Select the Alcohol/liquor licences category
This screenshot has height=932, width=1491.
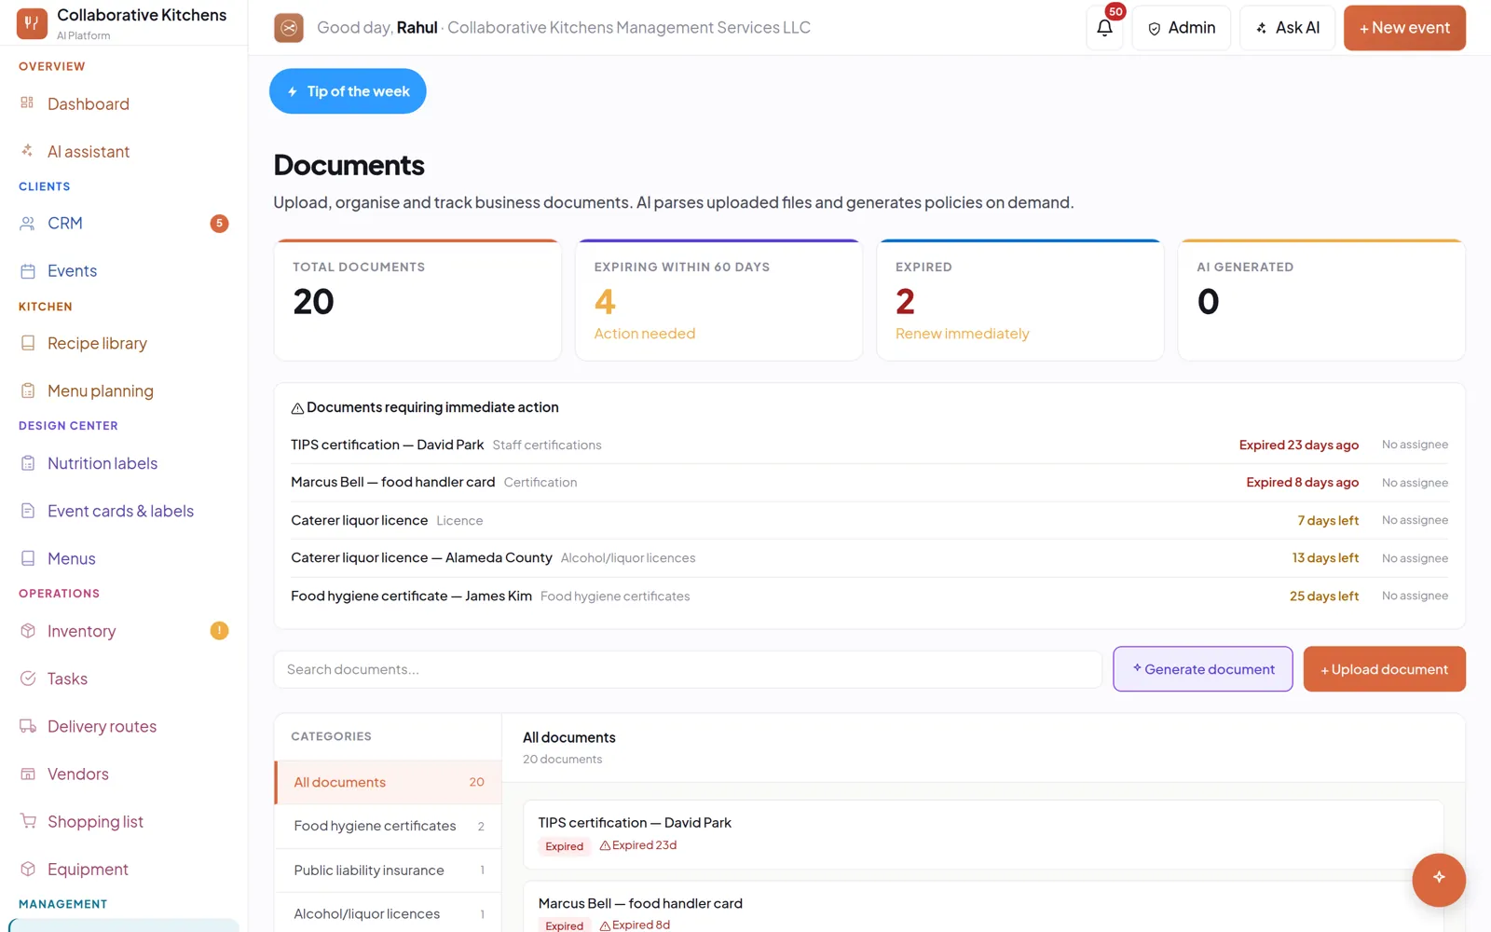click(x=389, y=913)
